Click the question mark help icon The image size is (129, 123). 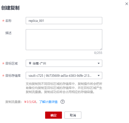click(x=62, y=102)
